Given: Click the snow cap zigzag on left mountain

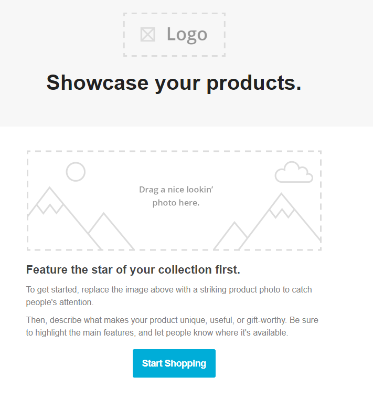Looking at the screenshot, I should [50, 208].
